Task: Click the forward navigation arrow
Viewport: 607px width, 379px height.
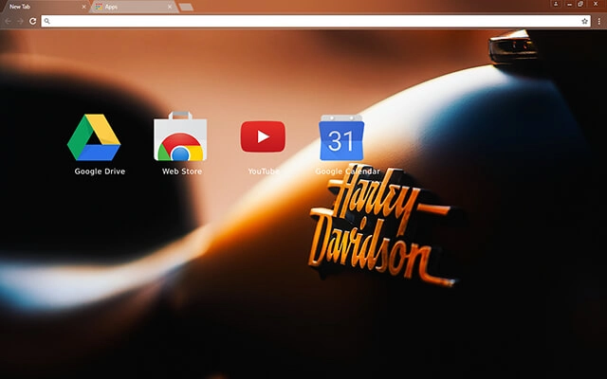Action: pos(20,21)
